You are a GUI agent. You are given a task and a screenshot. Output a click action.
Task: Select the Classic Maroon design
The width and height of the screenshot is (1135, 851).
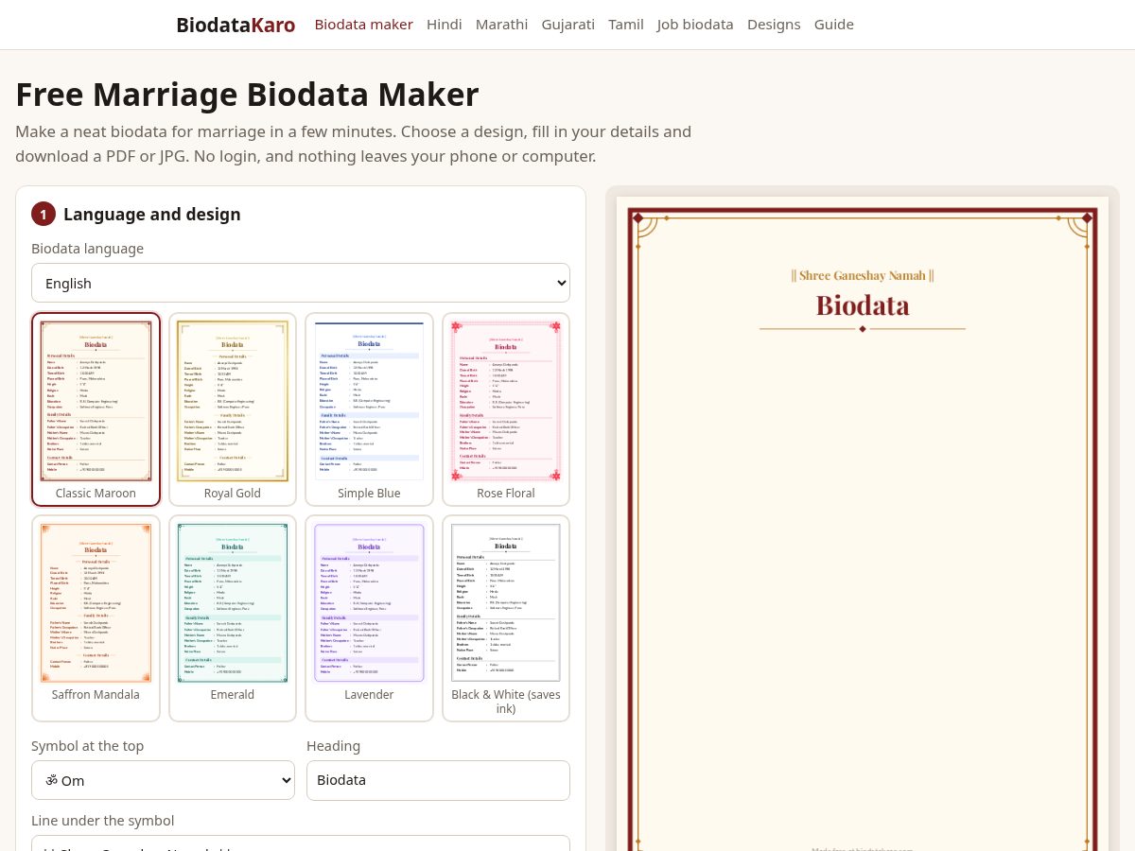[x=96, y=409]
